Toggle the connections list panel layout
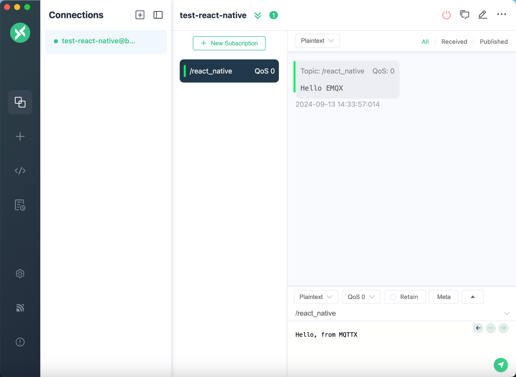Image resolution: width=516 pixels, height=377 pixels. [x=158, y=15]
